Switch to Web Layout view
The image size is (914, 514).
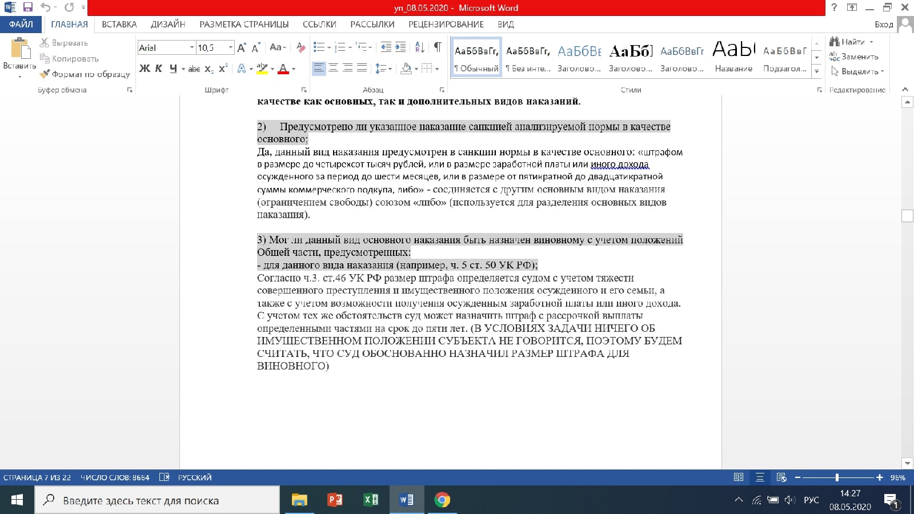click(781, 477)
